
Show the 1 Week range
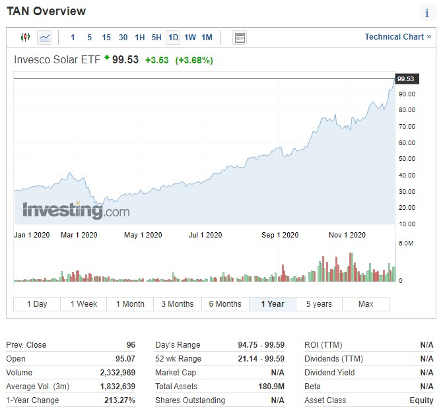84,304
